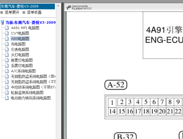The image size is (183, 139).
Task: Click the page icon beside 仪表电路图
Action: point(7,49)
